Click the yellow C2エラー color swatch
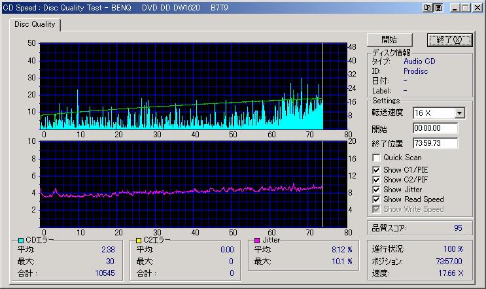The width and height of the screenshot is (486, 289). pyautogui.click(x=139, y=241)
